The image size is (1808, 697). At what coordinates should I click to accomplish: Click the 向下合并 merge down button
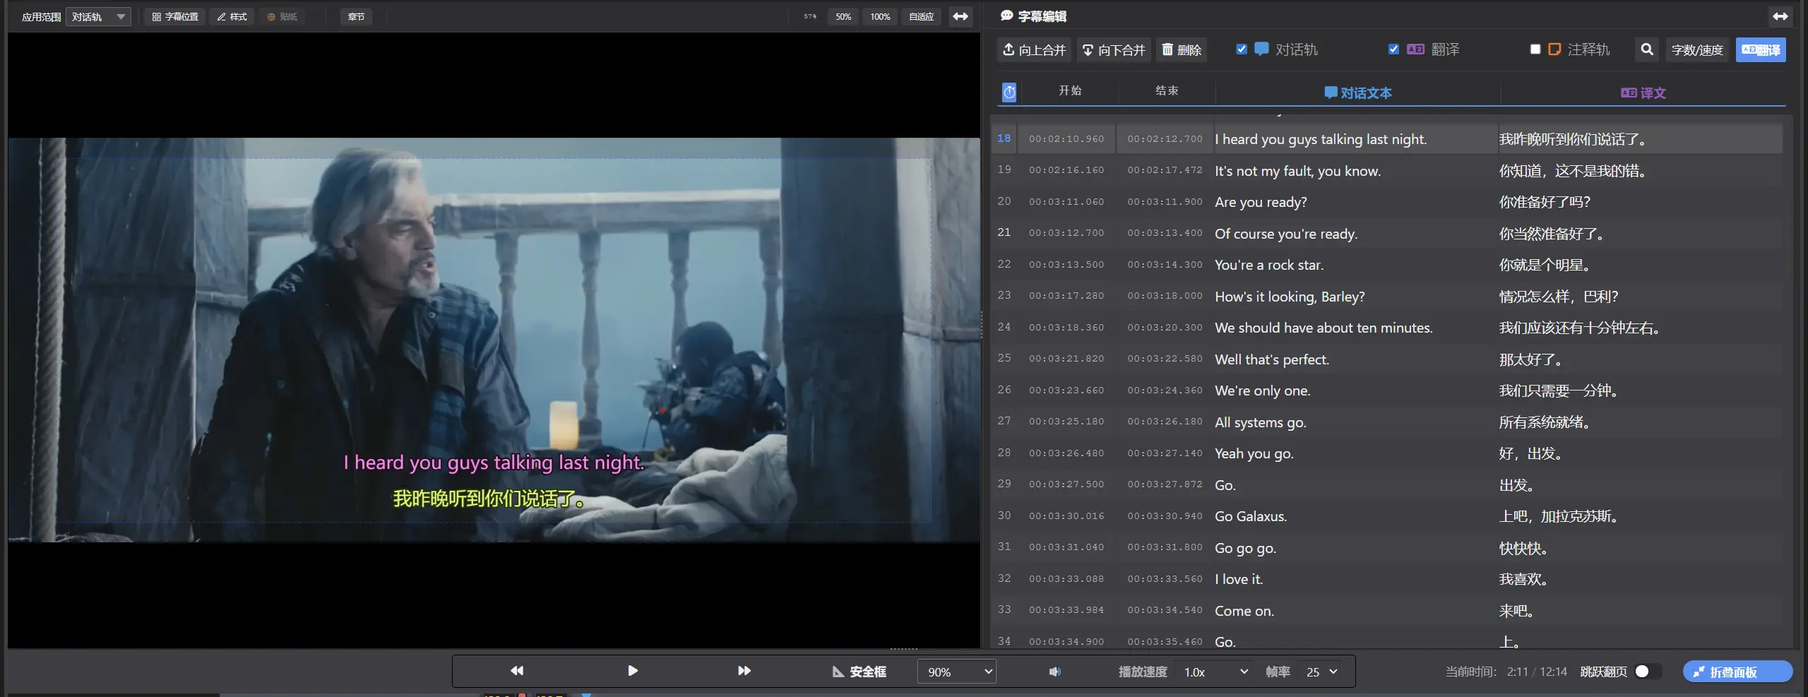[x=1114, y=50]
